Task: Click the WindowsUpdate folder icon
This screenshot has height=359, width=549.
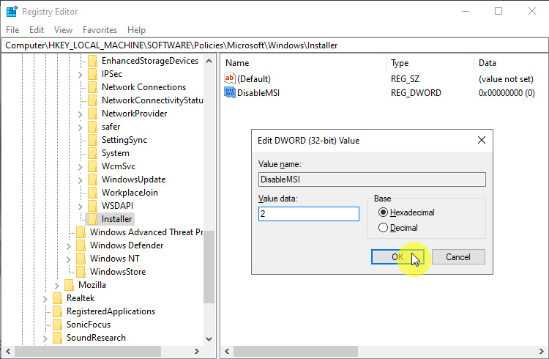Action: click(92, 179)
